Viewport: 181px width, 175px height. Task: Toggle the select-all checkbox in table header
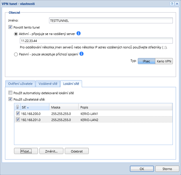click(17, 107)
